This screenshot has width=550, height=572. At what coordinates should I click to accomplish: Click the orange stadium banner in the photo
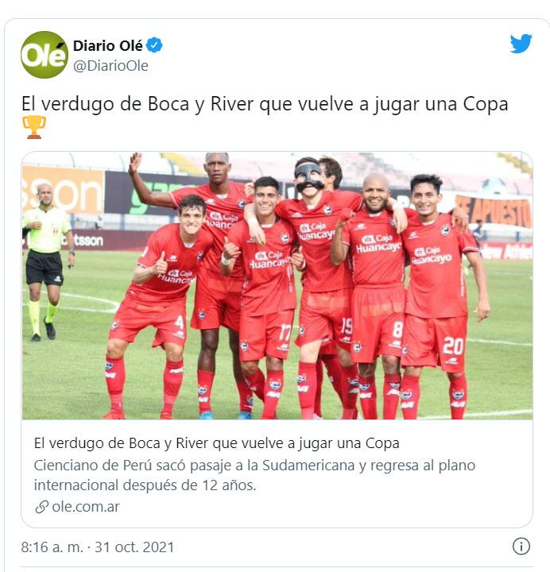point(63,190)
